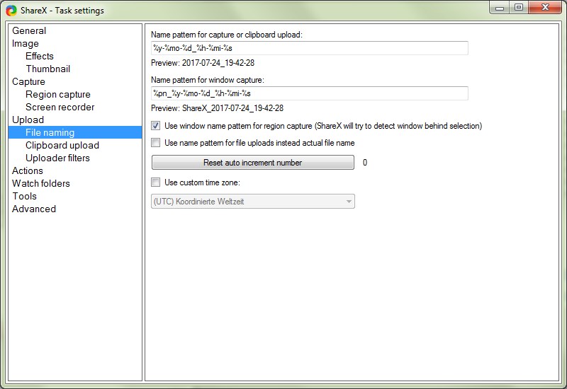Open Uploader filters settings

tap(58, 158)
